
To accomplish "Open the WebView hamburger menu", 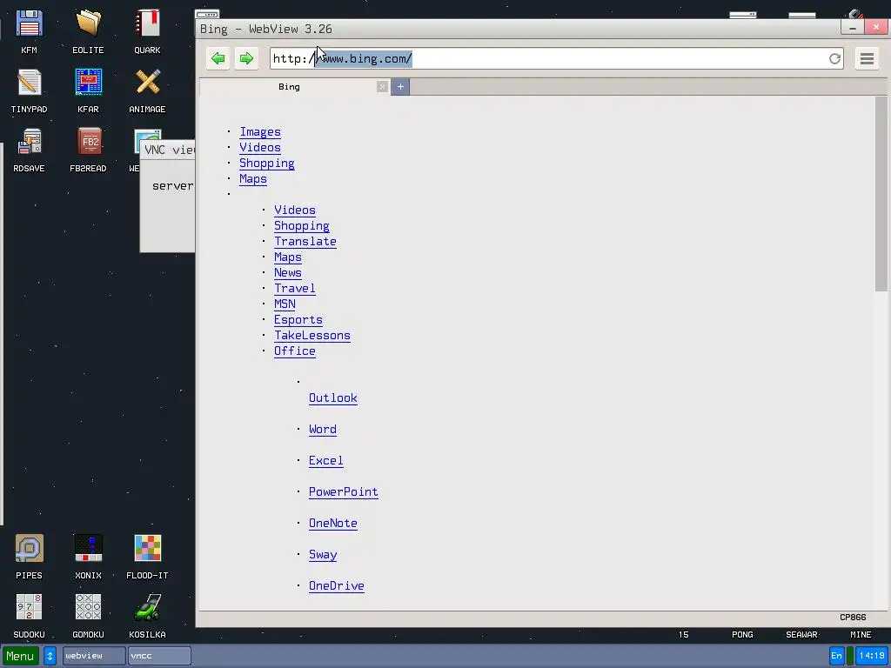I will tap(867, 58).
